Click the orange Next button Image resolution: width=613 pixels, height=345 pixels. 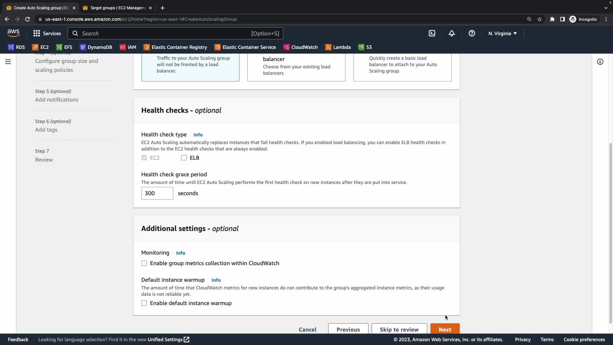click(445, 329)
